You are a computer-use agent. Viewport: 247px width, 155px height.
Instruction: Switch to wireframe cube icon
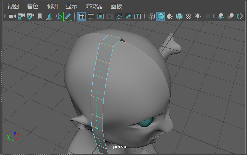click(x=151, y=16)
